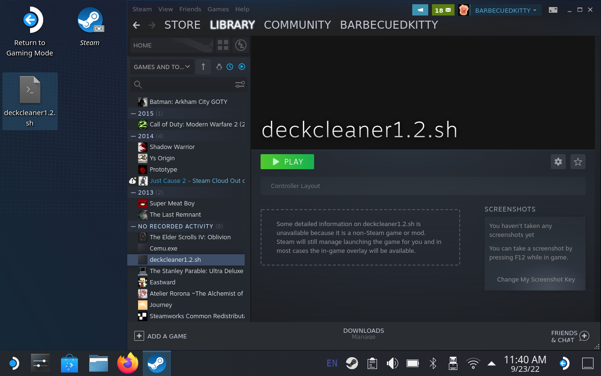Select Journey in library list
Image resolution: width=601 pixels, height=376 pixels.
(186, 305)
